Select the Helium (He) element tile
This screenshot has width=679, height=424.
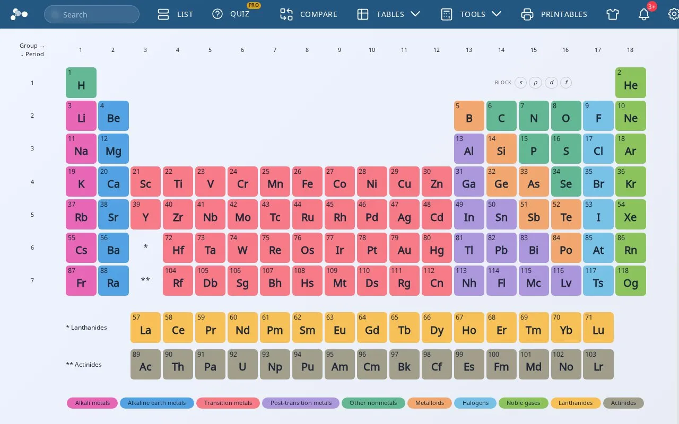[x=631, y=83]
